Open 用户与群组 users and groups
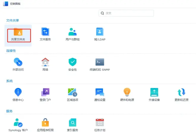 tap(72, 32)
